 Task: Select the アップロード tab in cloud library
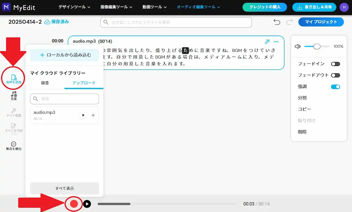click(84, 83)
